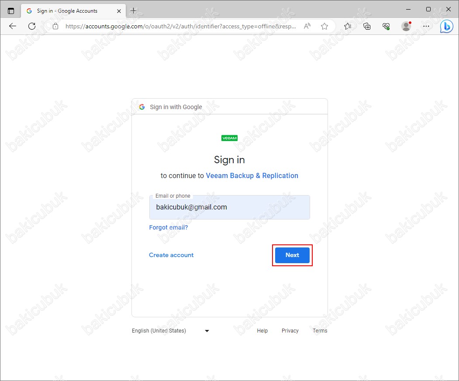Screen dimensions: 459x381
Task: Click the Forgot email? link
Action: (168, 227)
